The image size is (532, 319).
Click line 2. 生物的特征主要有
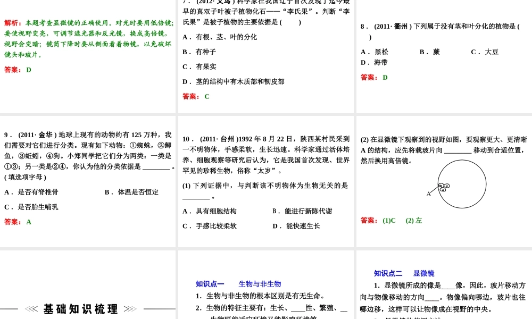pyautogui.click(x=271, y=308)
